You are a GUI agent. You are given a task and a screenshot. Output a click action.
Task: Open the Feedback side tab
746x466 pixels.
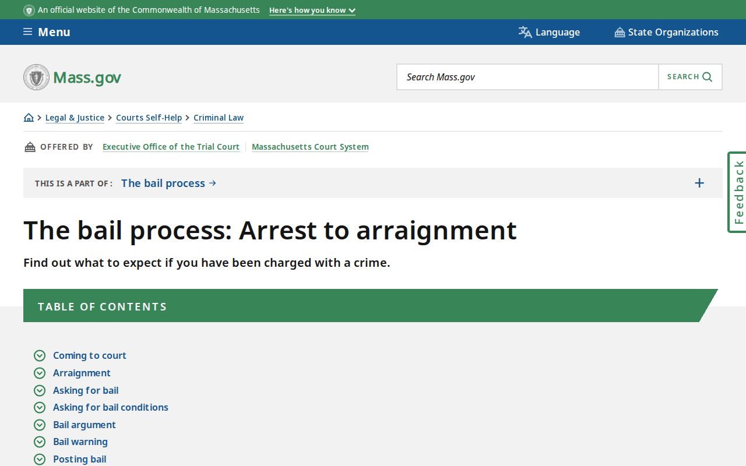coord(737,192)
